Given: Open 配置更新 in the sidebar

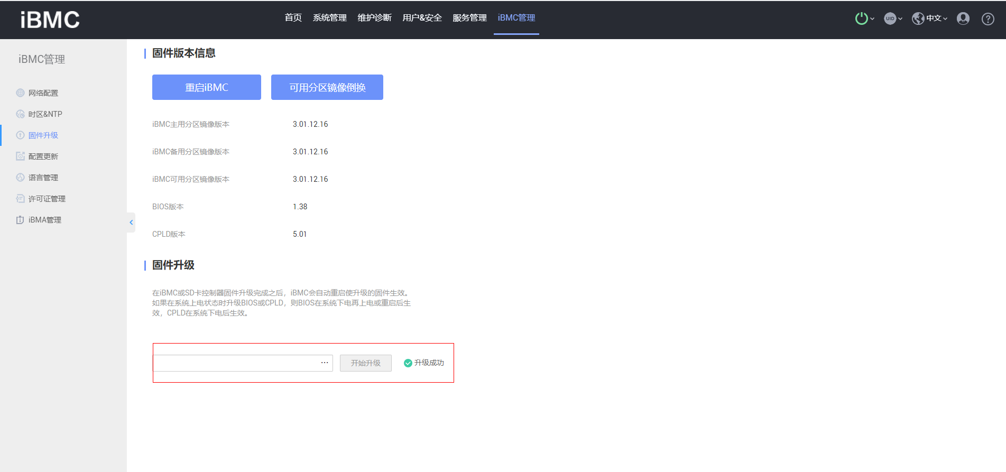Looking at the screenshot, I should point(43,156).
